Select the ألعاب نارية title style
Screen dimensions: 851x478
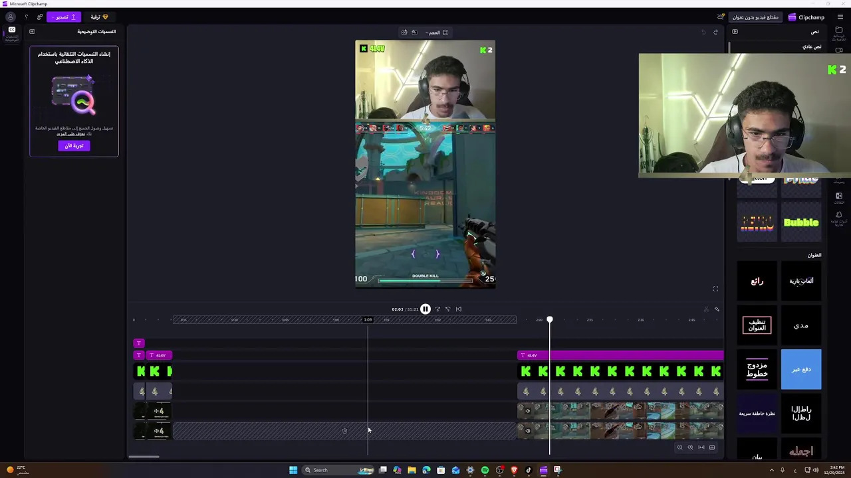click(801, 281)
